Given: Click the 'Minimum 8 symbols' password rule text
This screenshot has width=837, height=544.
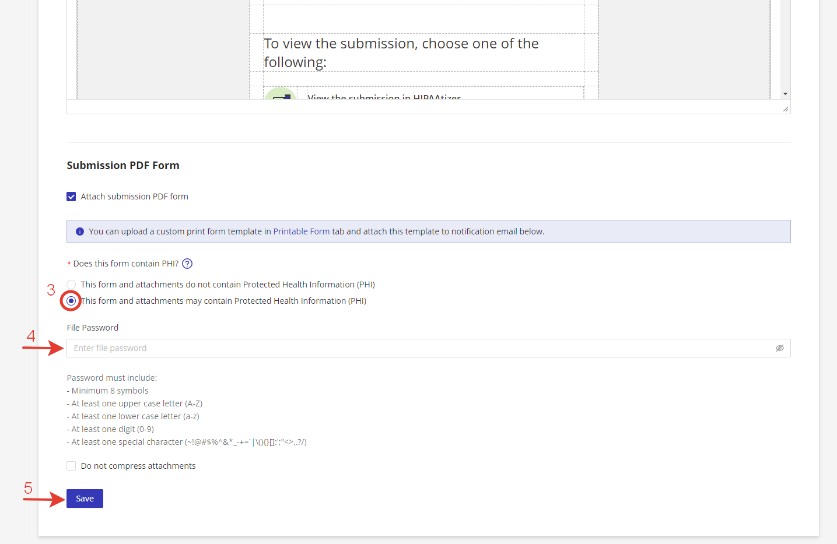Looking at the screenshot, I should tap(110, 391).
